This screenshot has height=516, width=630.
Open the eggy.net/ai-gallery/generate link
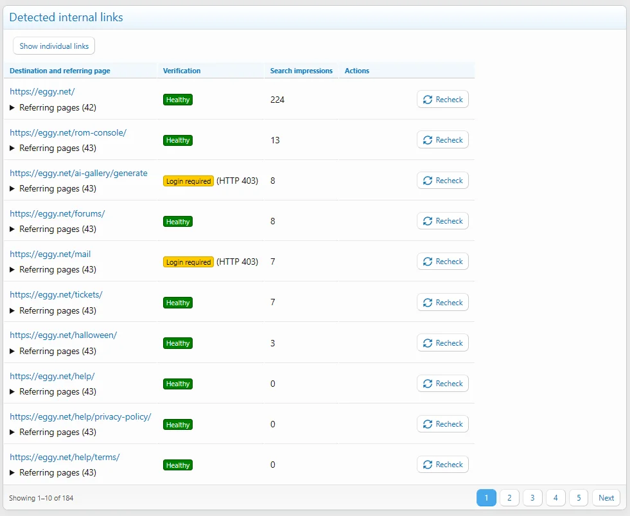click(78, 173)
